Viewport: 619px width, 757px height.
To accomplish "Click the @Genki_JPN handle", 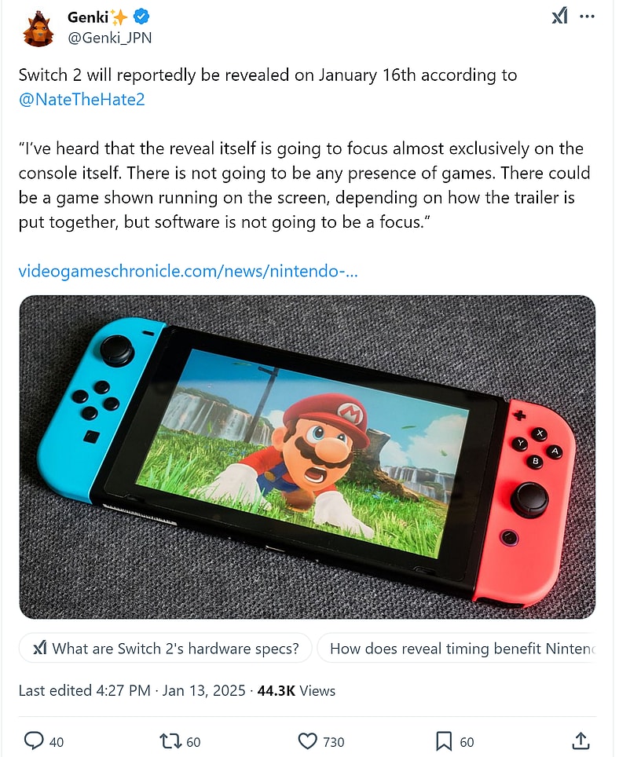I will point(108,37).
